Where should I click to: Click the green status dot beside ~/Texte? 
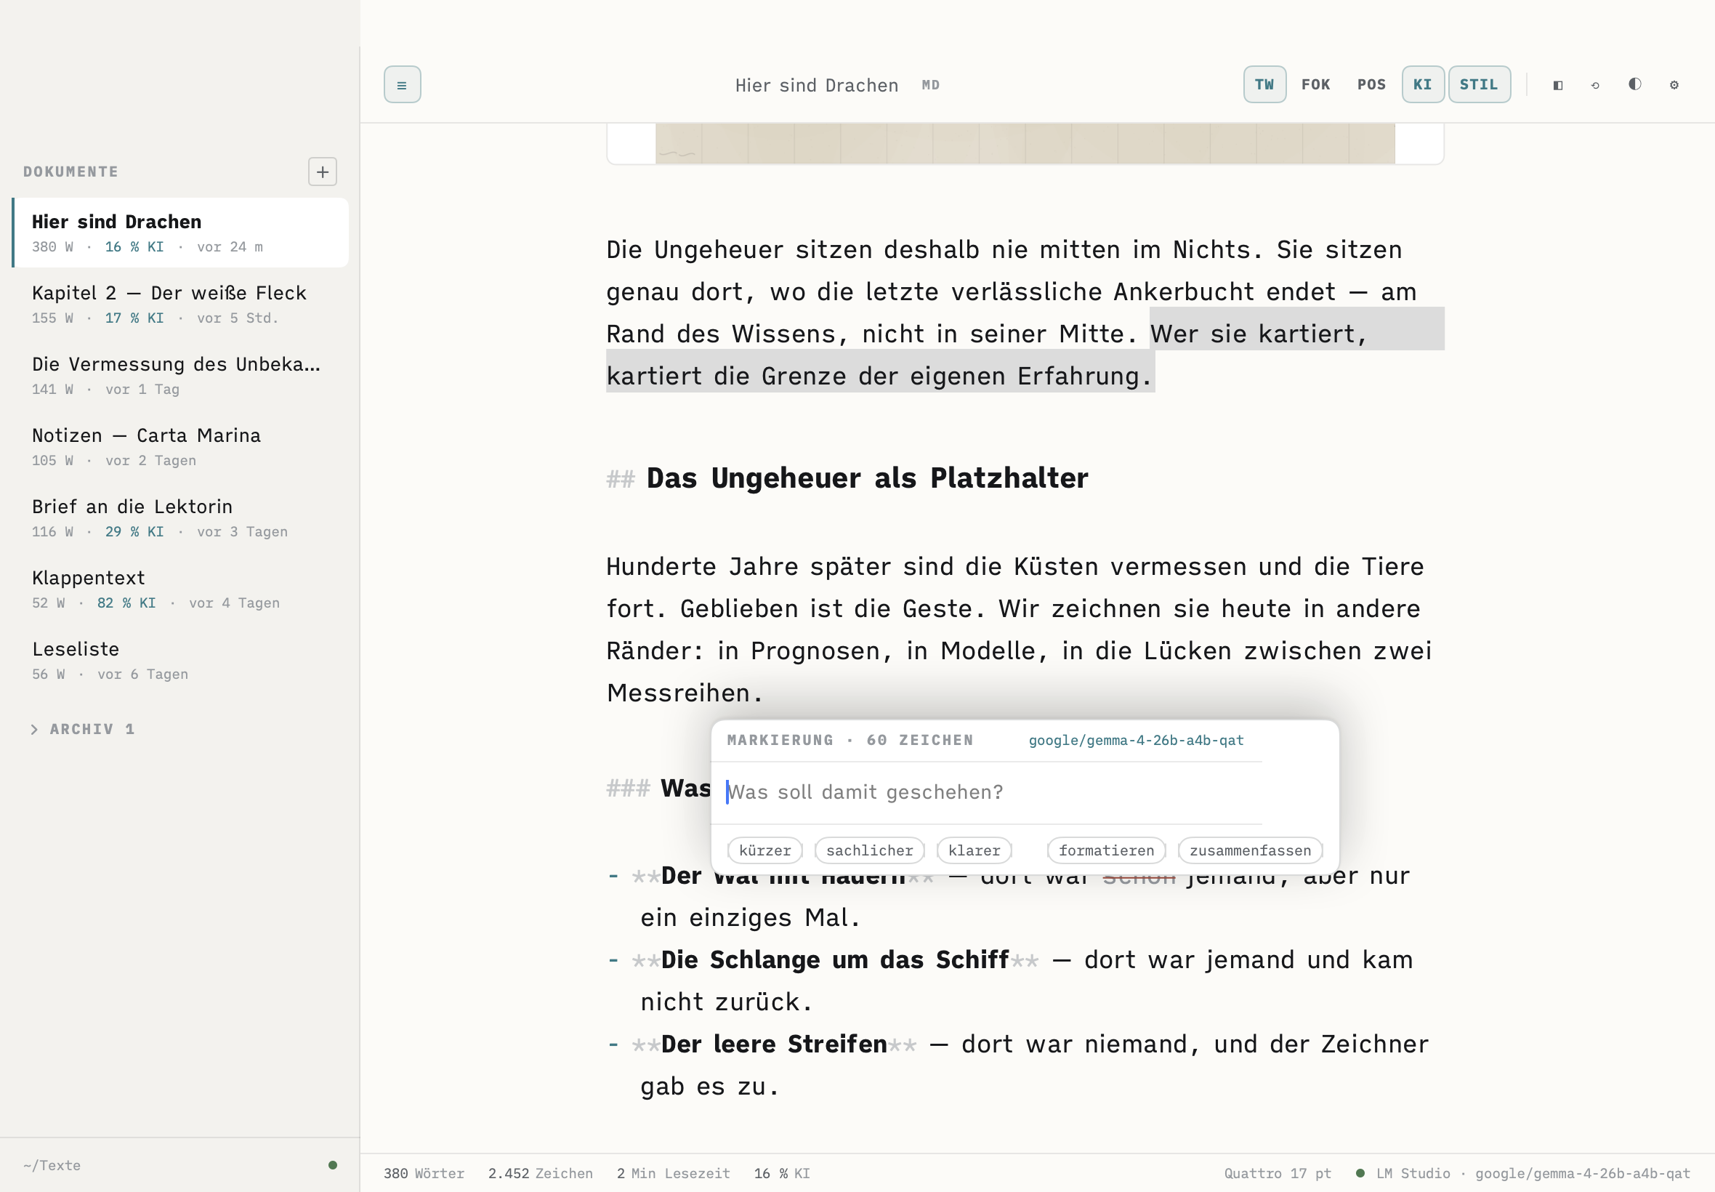[x=333, y=1165]
